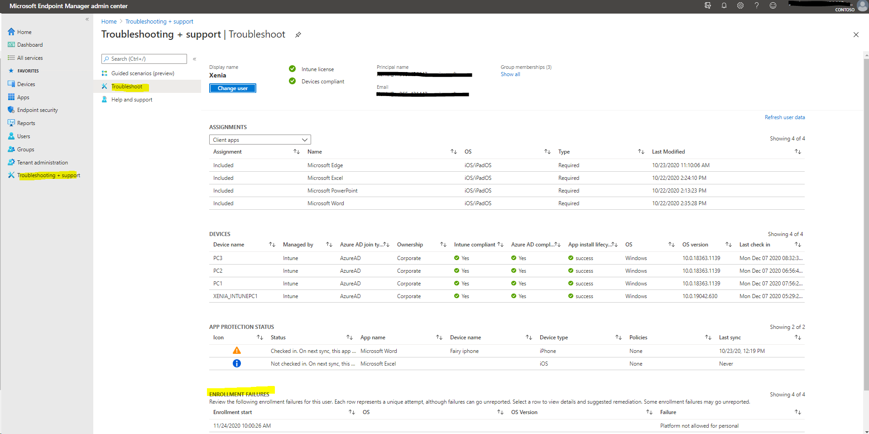Click the Apps sidebar icon
This screenshot has width=869, height=434.
coord(11,97)
